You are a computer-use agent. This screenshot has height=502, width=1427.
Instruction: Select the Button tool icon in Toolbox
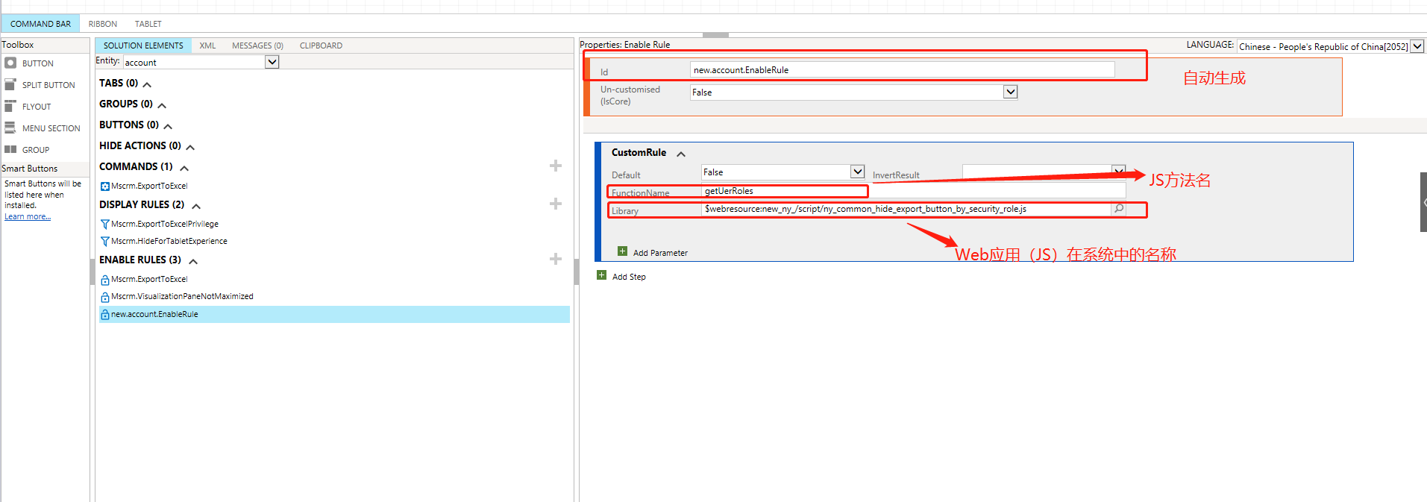click(10, 63)
